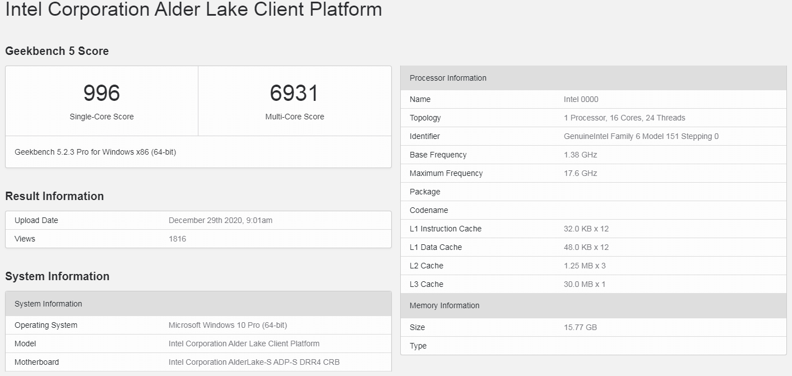The height and width of the screenshot is (376, 792).
Task: Click the L3 value "30.0 MB x 1"
Action: [x=585, y=284]
